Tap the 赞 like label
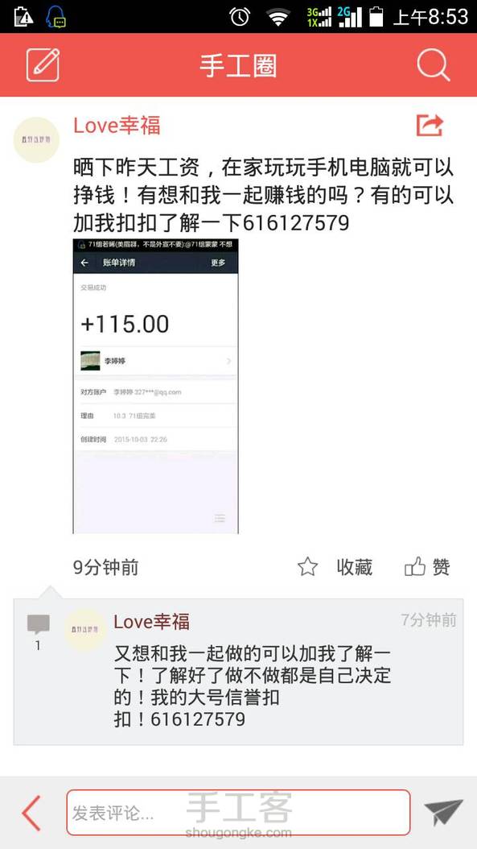This screenshot has height=849, width=477. 442,567
